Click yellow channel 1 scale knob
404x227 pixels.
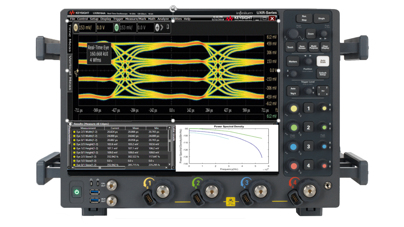pyautogui.click(x=294, y=108)
